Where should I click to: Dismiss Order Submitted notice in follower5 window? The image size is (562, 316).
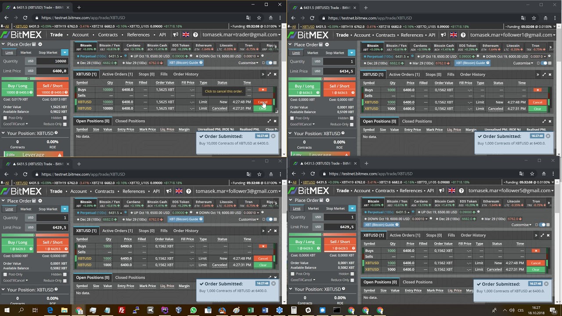pyautogui.click(x=546, y=284)
